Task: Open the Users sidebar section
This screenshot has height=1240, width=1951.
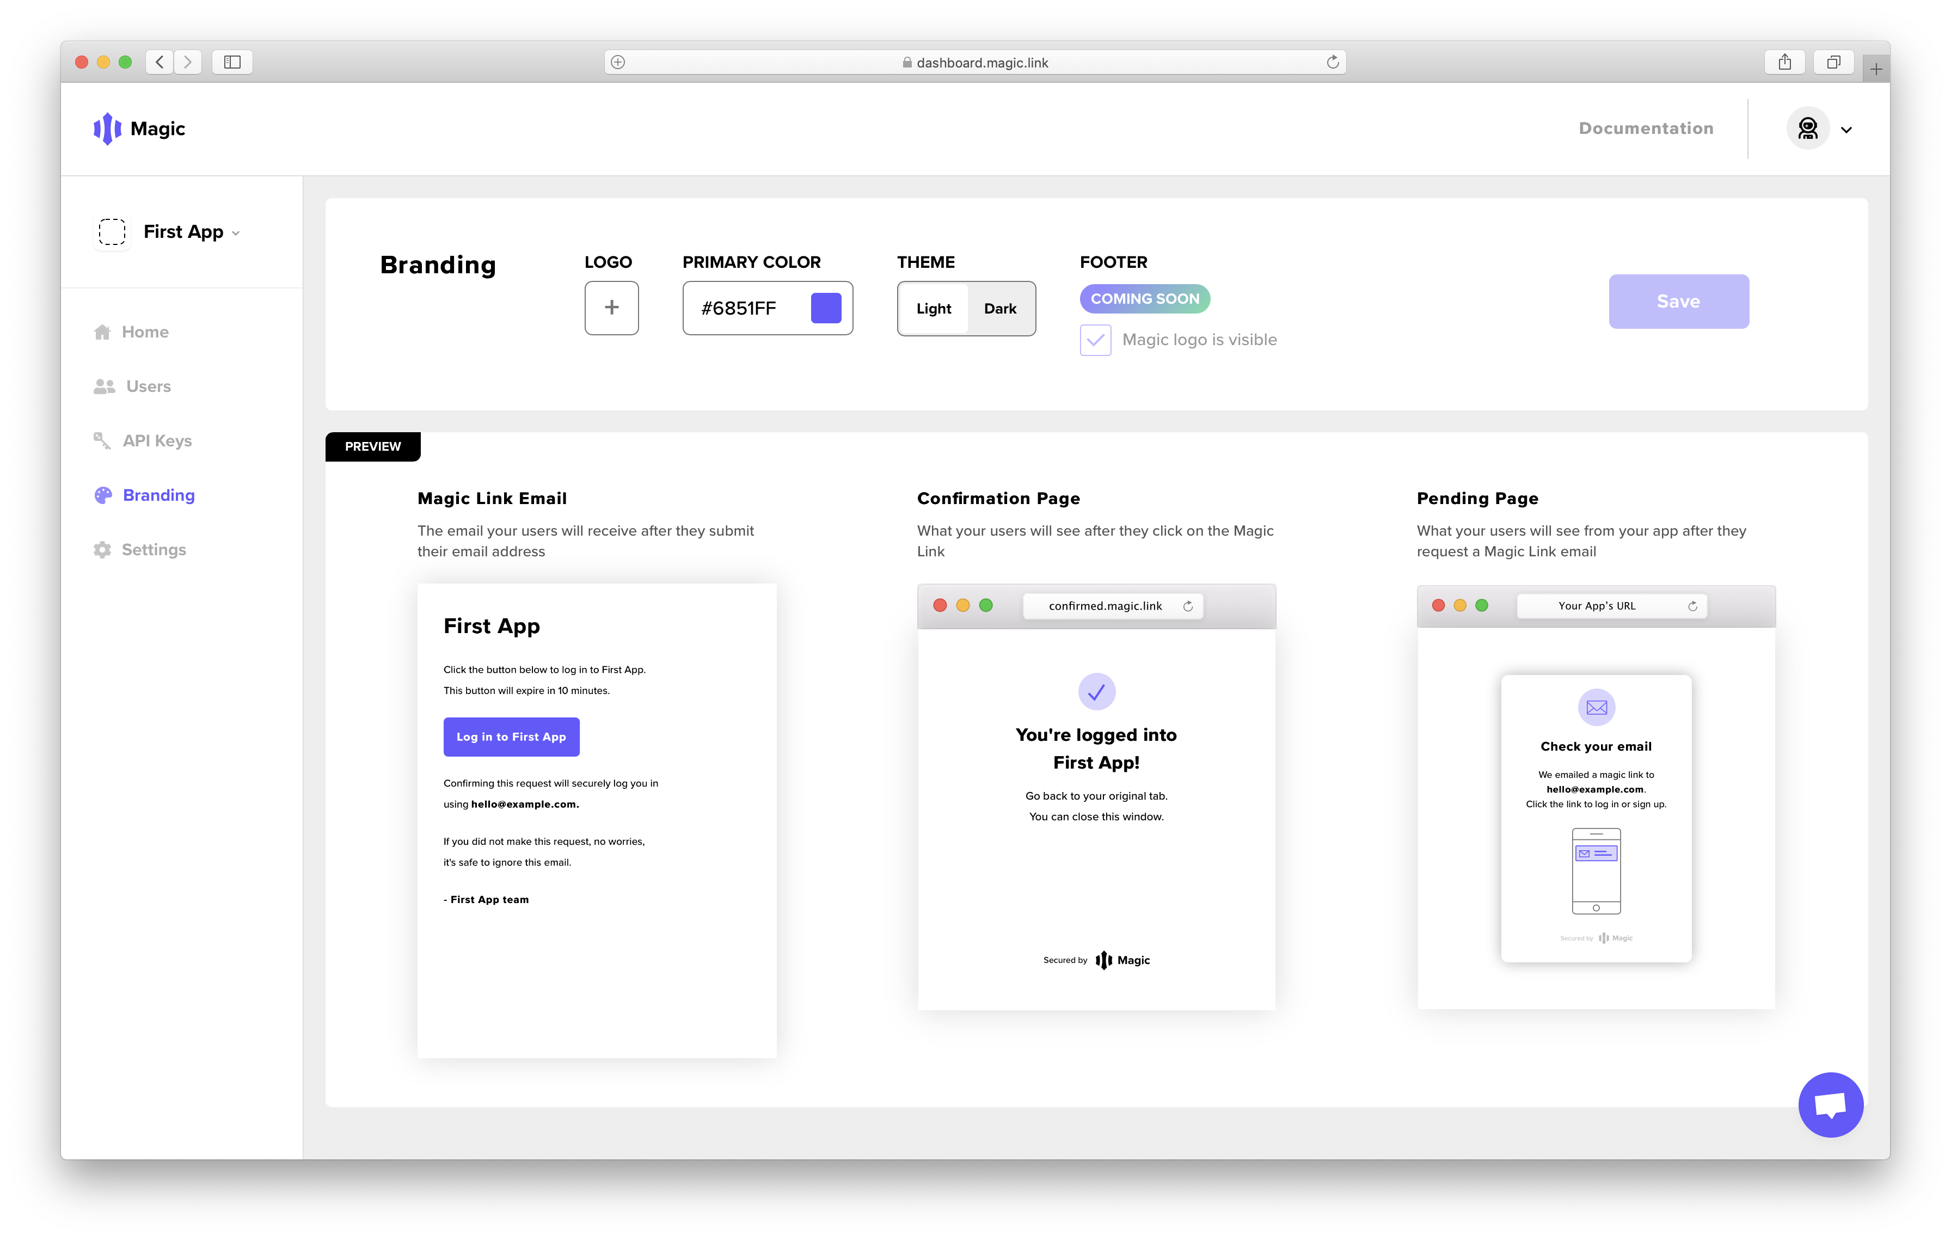Action: [x=132, y=386]
